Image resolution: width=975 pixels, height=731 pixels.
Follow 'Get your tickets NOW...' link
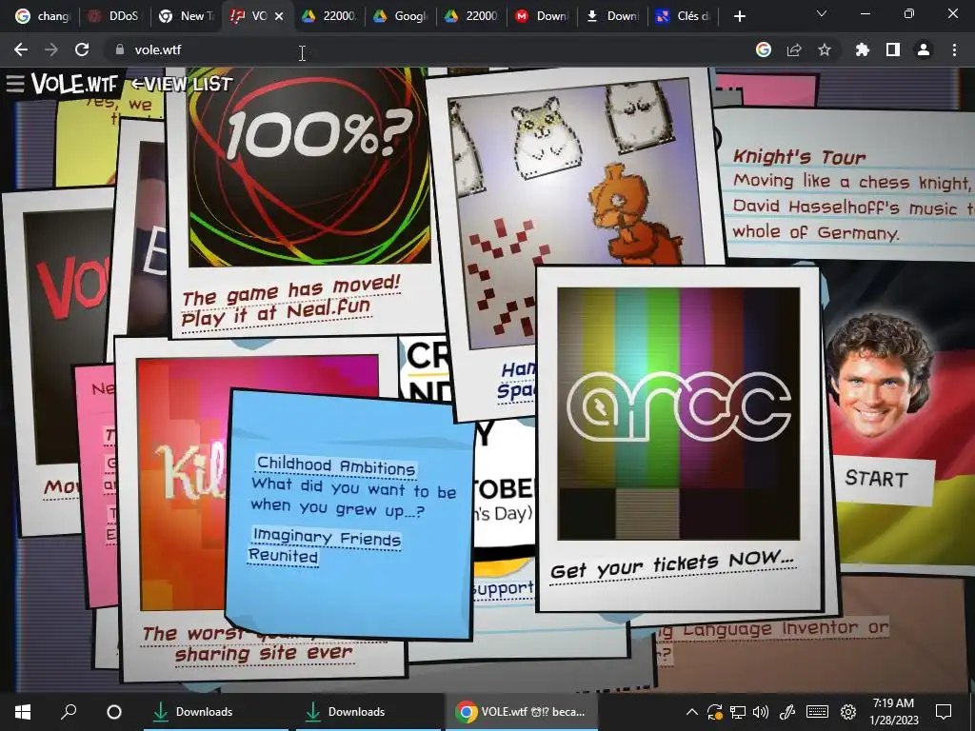tap(672, 565)
